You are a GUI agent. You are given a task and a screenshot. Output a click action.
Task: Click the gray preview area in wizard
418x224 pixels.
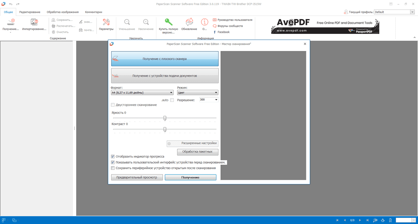pos(263,116)
